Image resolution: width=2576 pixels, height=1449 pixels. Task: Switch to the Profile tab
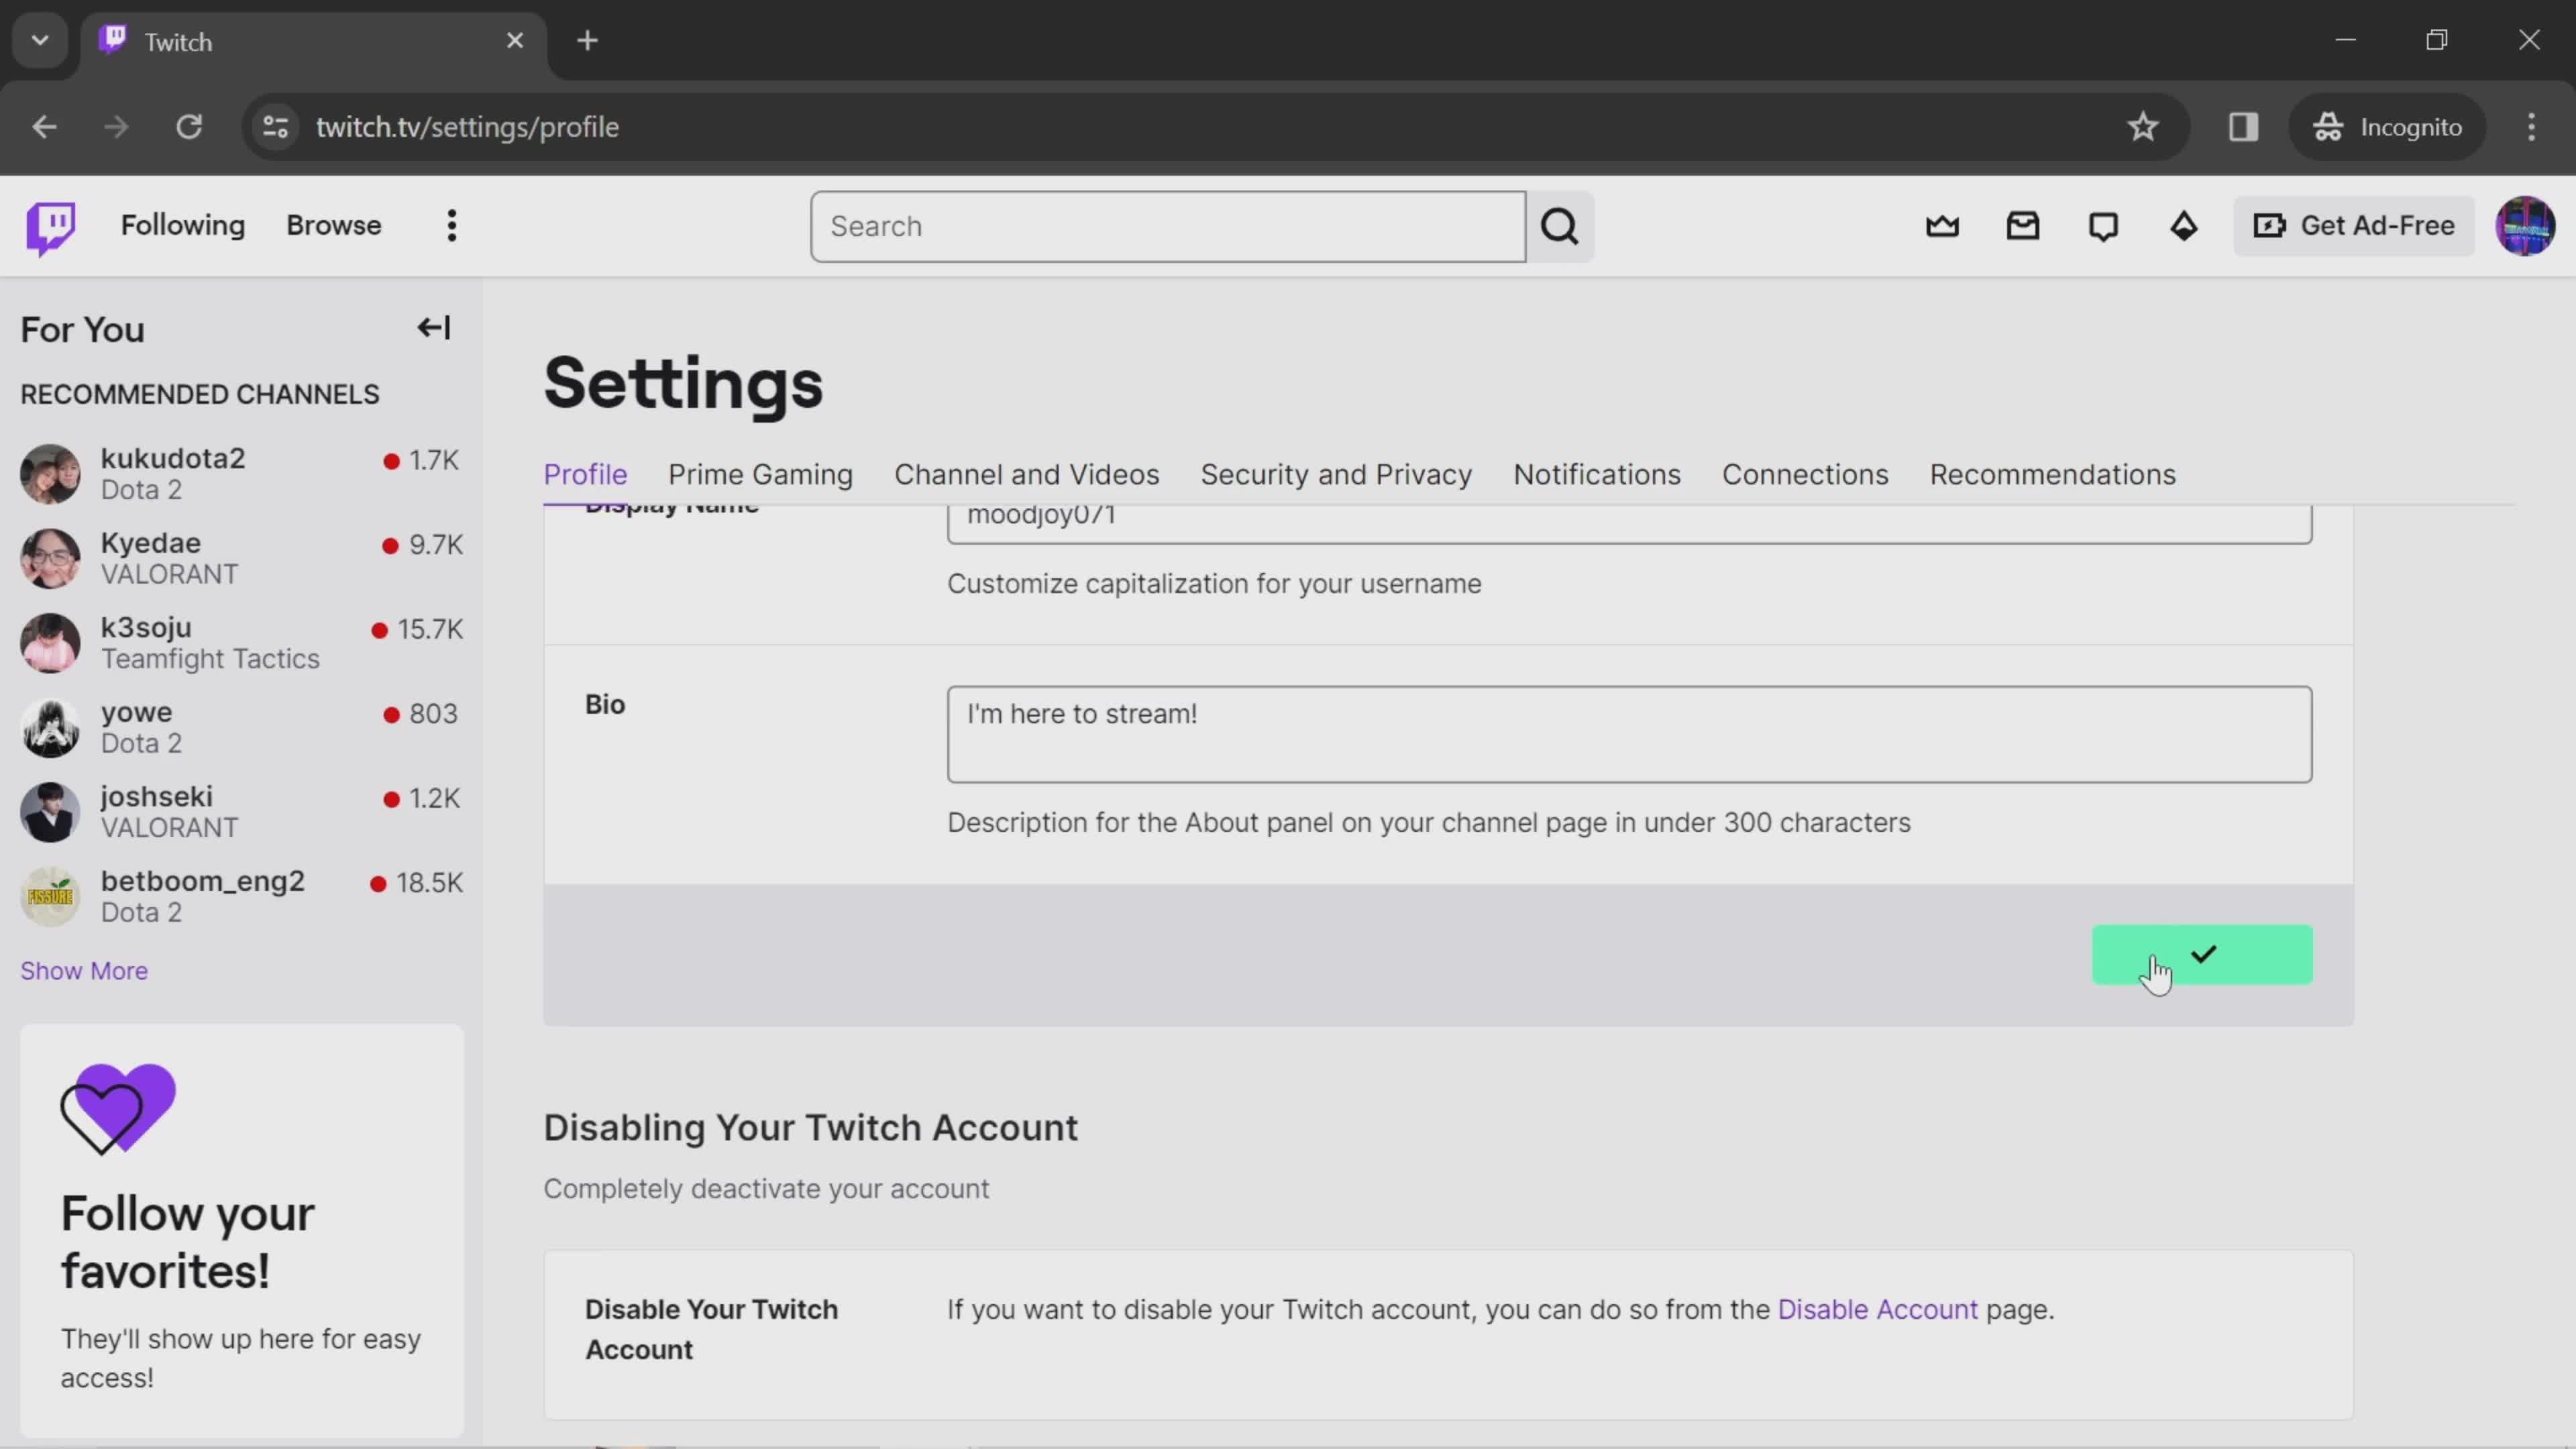click(585, 475)
